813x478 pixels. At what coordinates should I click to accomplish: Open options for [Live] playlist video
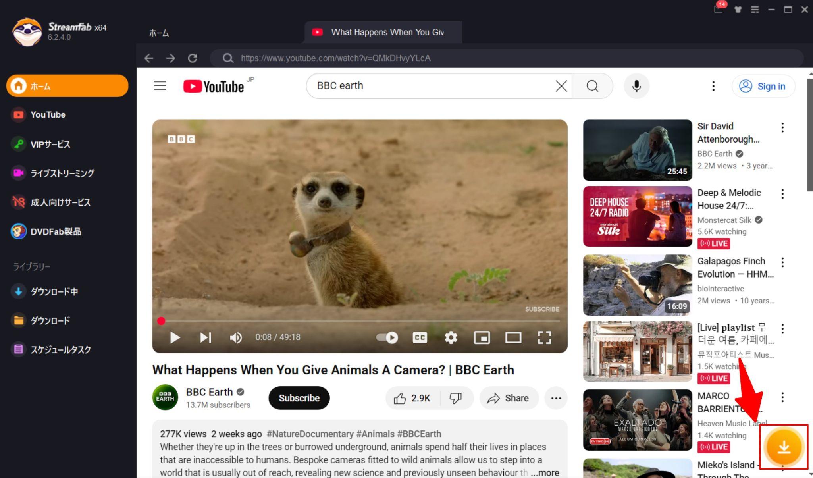pyautogui.click(x=782, y=328)
